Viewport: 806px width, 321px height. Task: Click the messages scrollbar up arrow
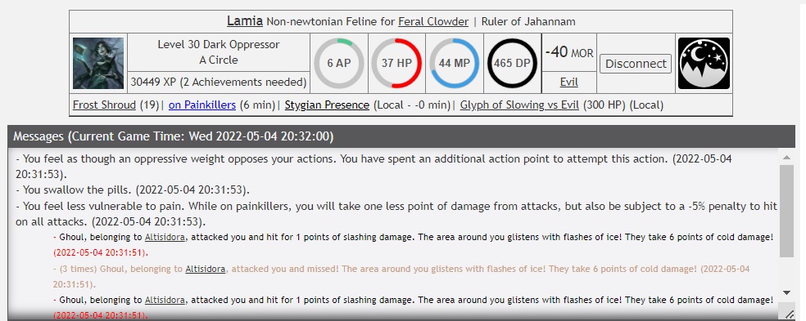(786, 158)
